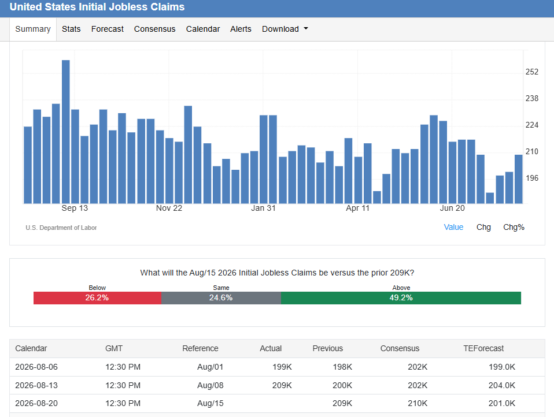Switch the chart to Chg% view
Image resolution: width=554 pixels, height=417 pixels.
coord(514,227)
